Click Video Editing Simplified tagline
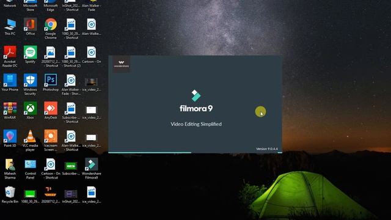Viewport: 391px width, 220px height. [x=196, y=124]
